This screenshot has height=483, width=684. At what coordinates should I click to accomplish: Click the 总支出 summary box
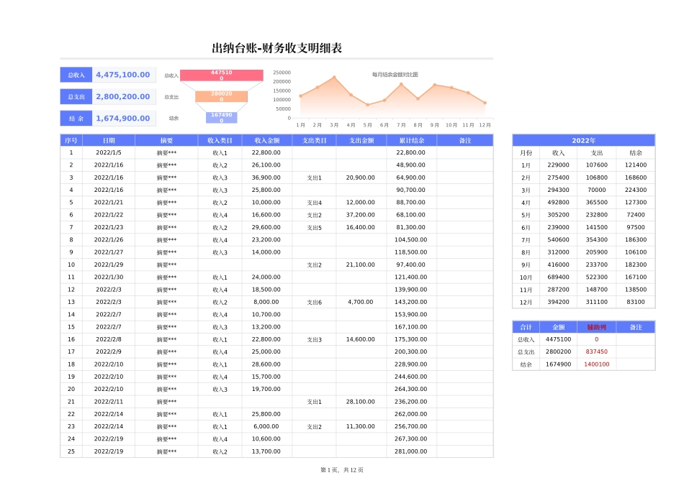pyautogui.click(x=75, y=96)
